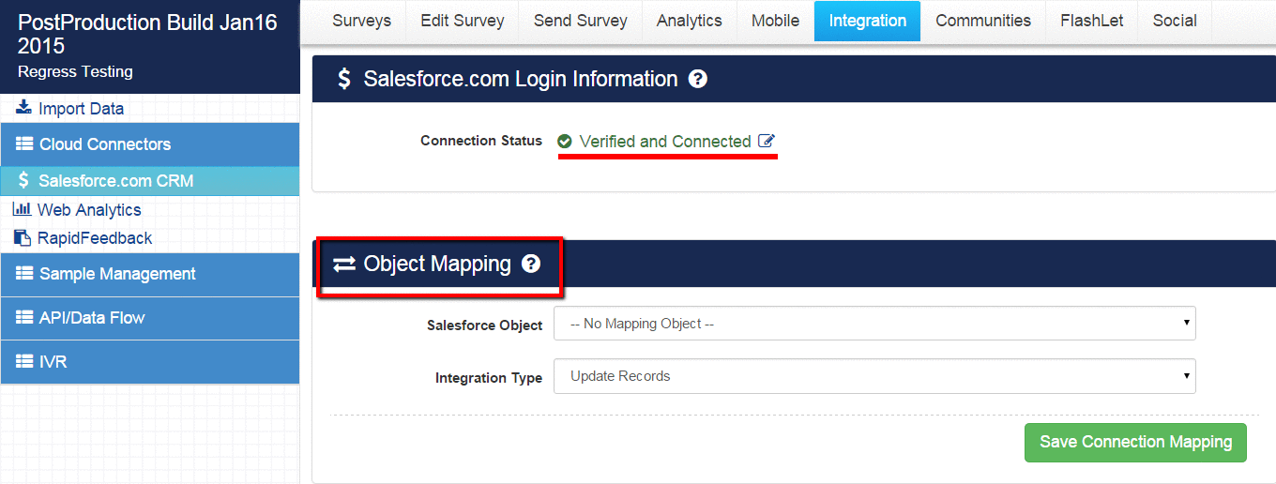Go to the Communities tab
Image resolution: width=1276 pixels, height=484 pixels.
[982, 21]
